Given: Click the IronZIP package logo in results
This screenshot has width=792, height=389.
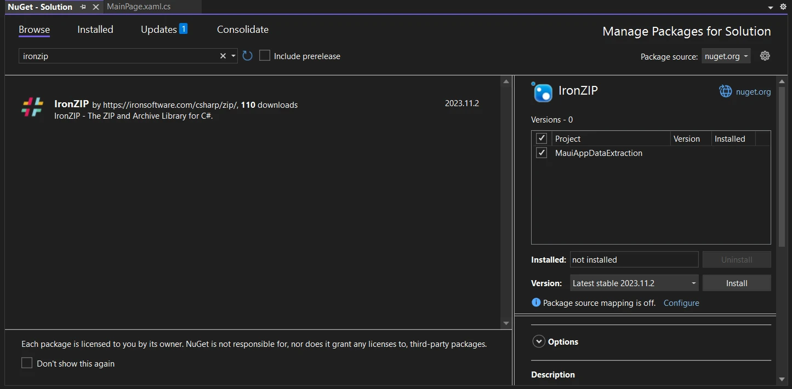Looking at the screenshot, I should 32,107.
